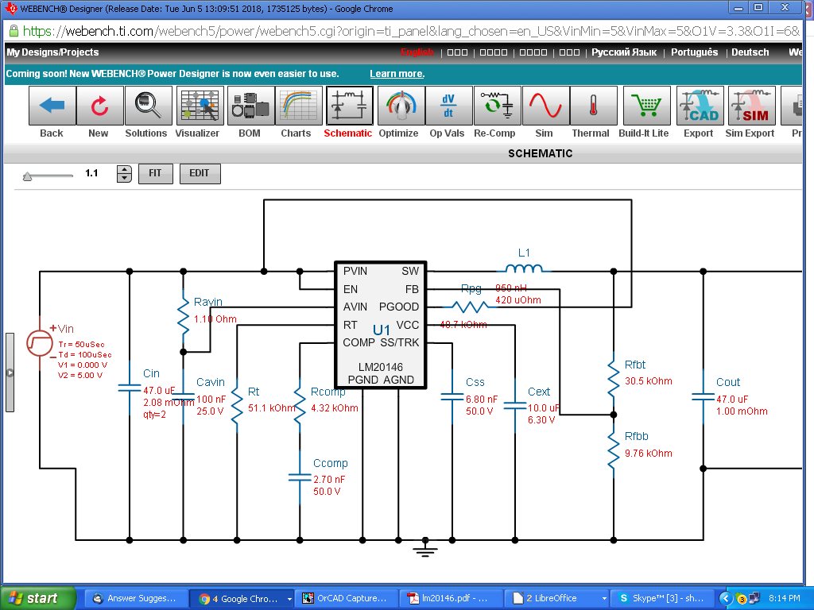Open Solutions with the magnifier icon

coord(148,106)
